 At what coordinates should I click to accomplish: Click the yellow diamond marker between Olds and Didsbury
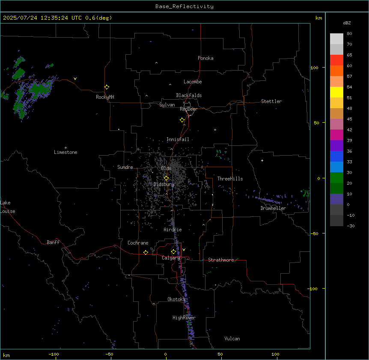(166, 178)
